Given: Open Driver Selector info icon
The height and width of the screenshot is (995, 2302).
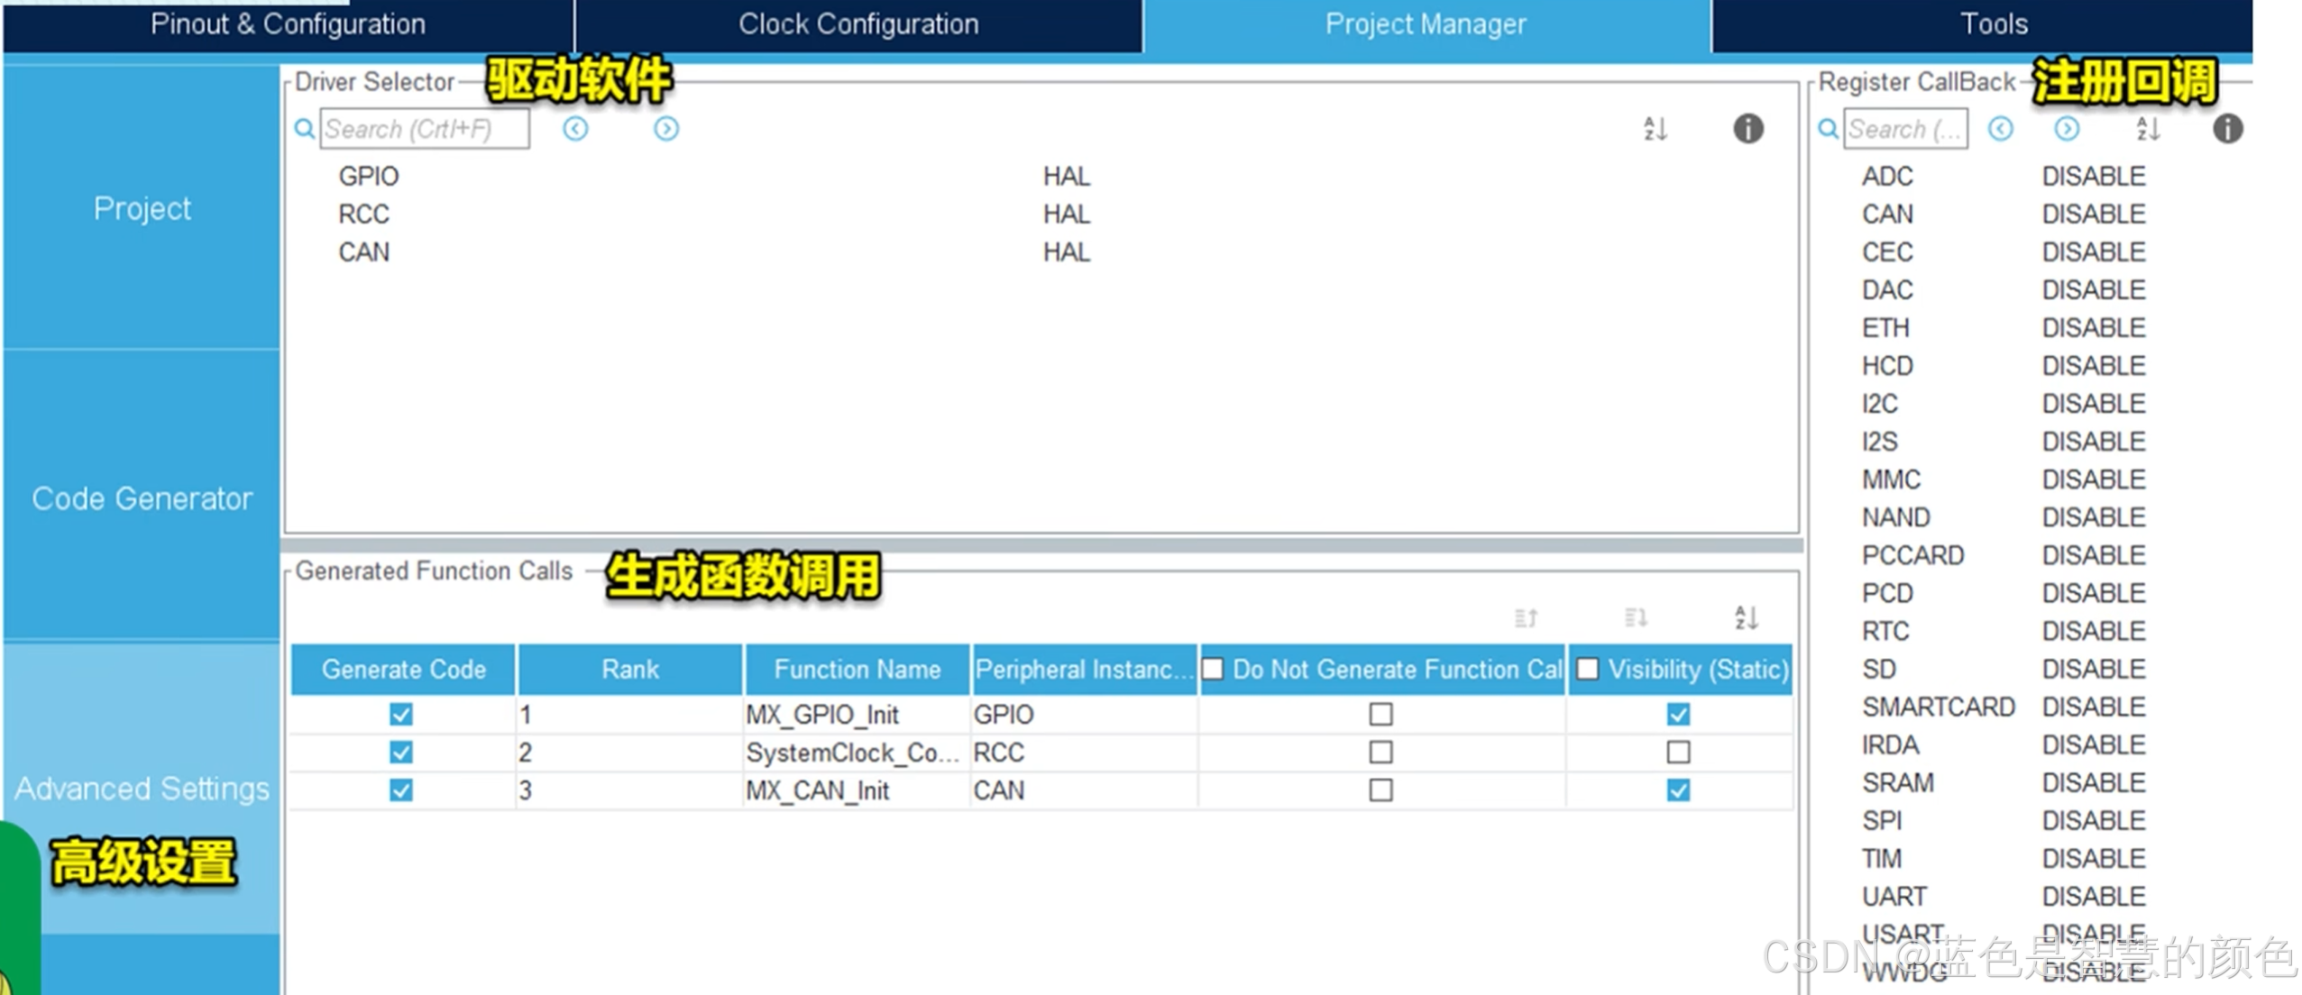Looking at the screenshot, I should coord(1747,129).
